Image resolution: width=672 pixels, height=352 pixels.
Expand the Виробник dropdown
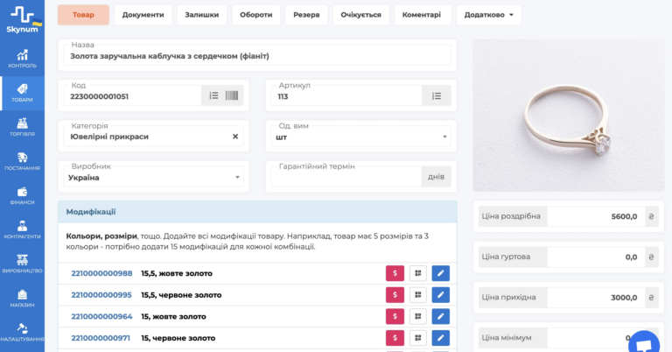click(x=237, y=178)
